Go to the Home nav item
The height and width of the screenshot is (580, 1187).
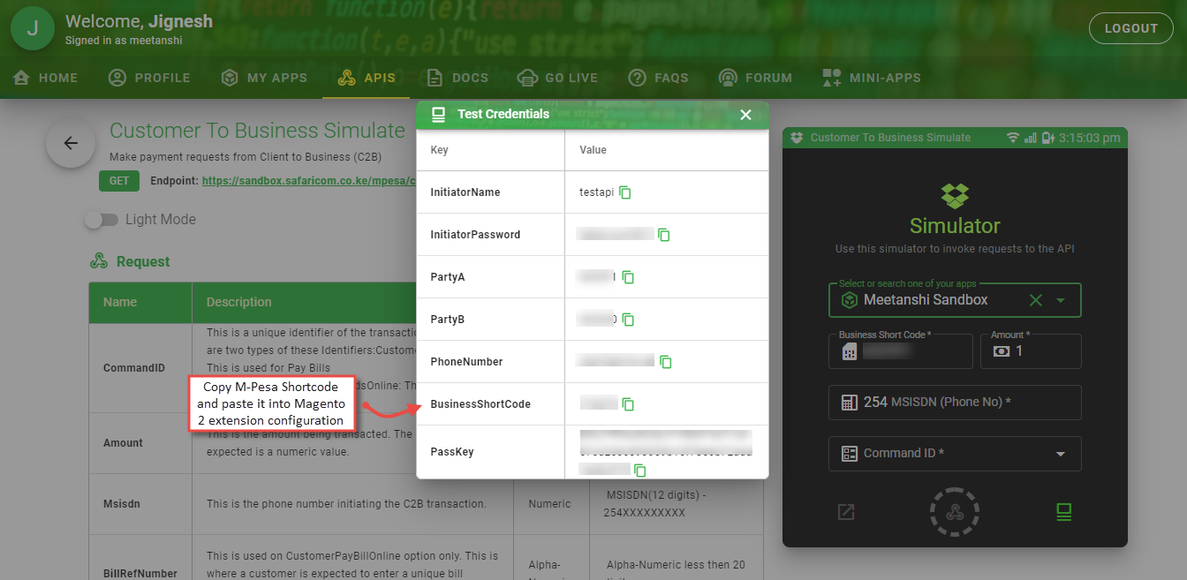(46, 78)
